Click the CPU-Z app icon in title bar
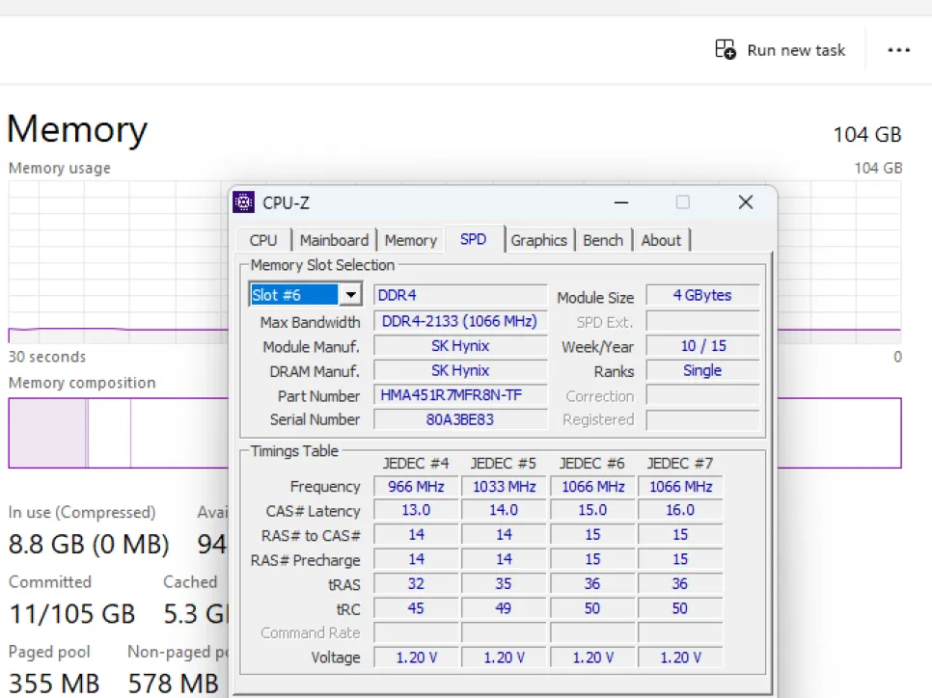Viewport: 932px width, 698px height. pos(245,202)
